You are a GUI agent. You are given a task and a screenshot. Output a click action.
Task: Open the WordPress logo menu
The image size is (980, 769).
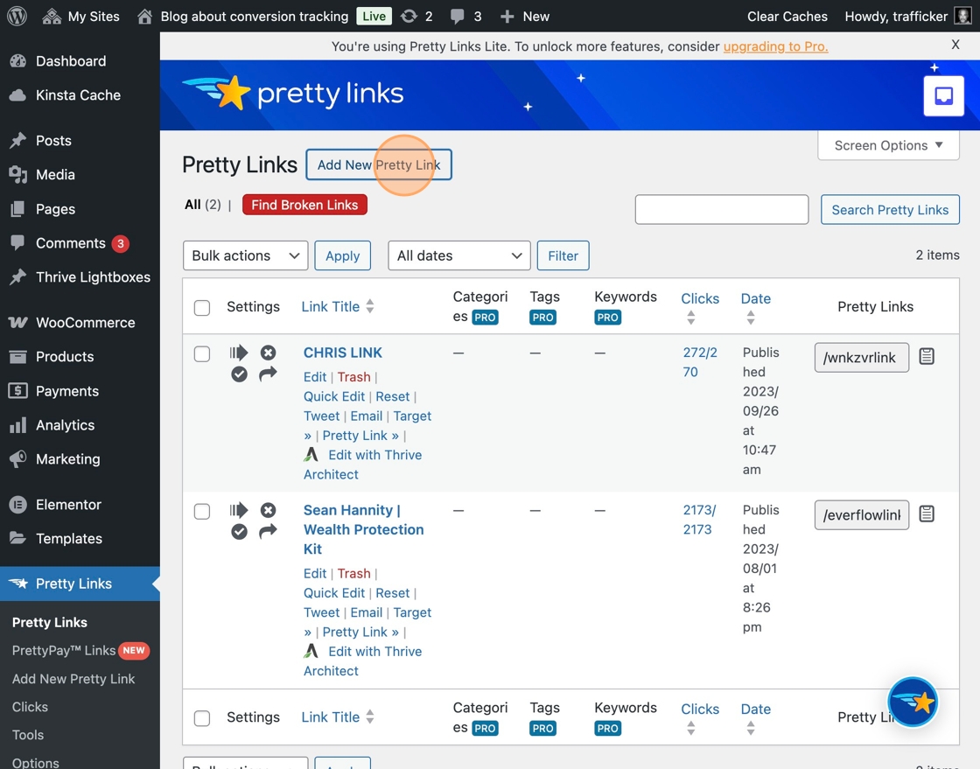[17, 17]
